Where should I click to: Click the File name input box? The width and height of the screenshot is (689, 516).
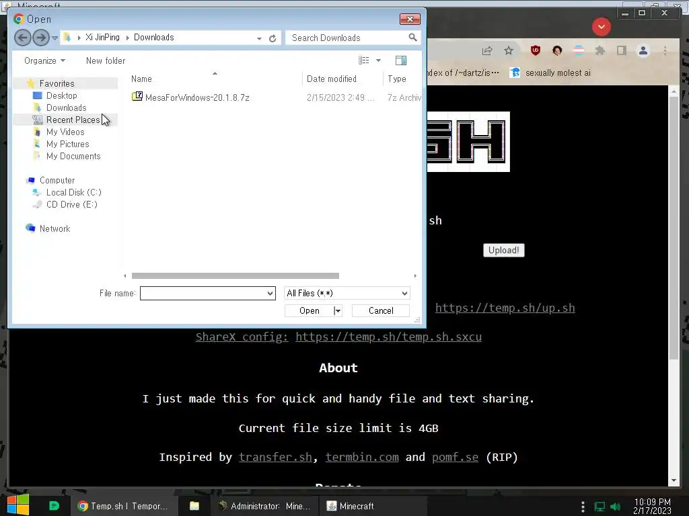point(203,293)
